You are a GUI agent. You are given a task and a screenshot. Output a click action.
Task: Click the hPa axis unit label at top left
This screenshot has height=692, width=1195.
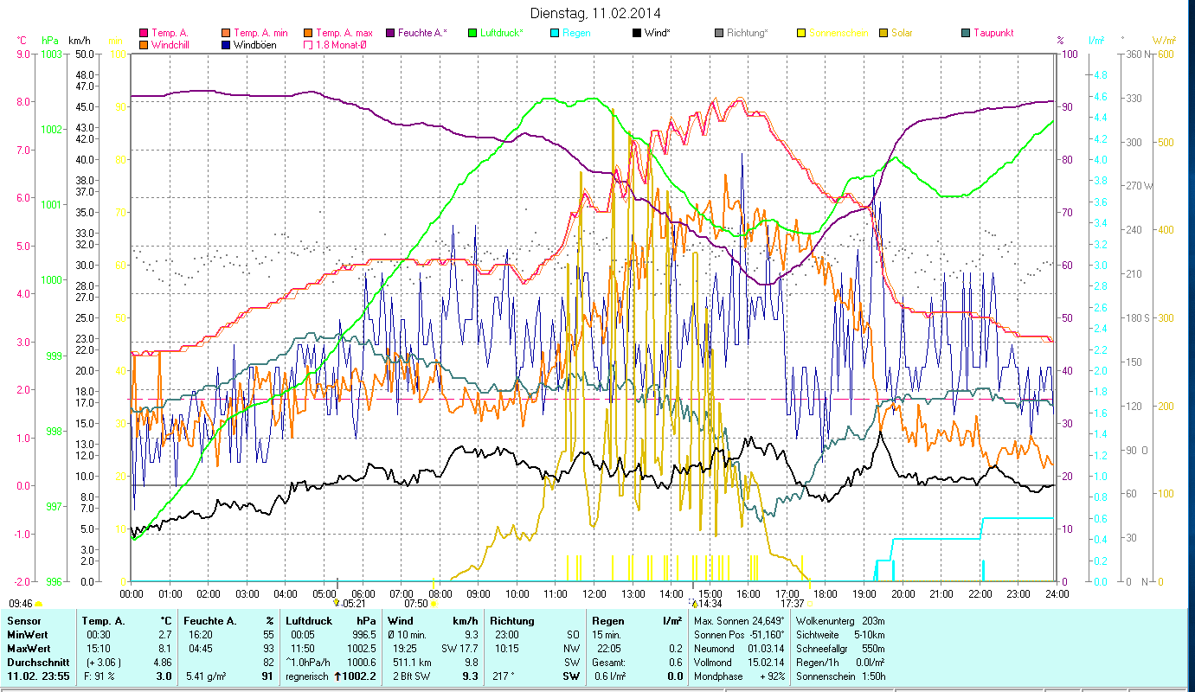[48, 40]
